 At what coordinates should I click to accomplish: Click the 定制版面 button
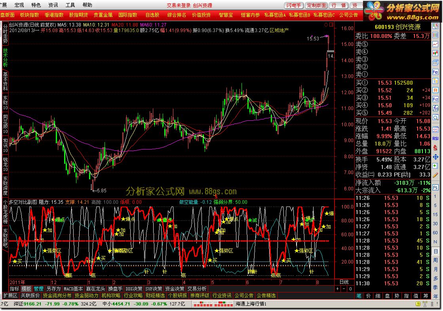316,6
